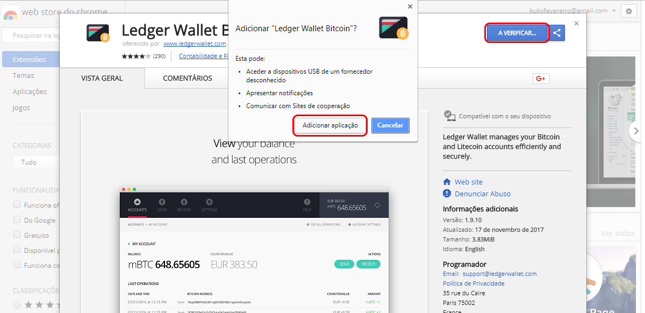Click the star rating next to (290)
Image resolution: width=645 pixels, height=313 pixels.
136,56
